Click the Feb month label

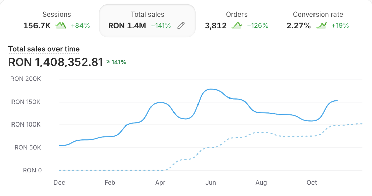click(x=110, y=183)
